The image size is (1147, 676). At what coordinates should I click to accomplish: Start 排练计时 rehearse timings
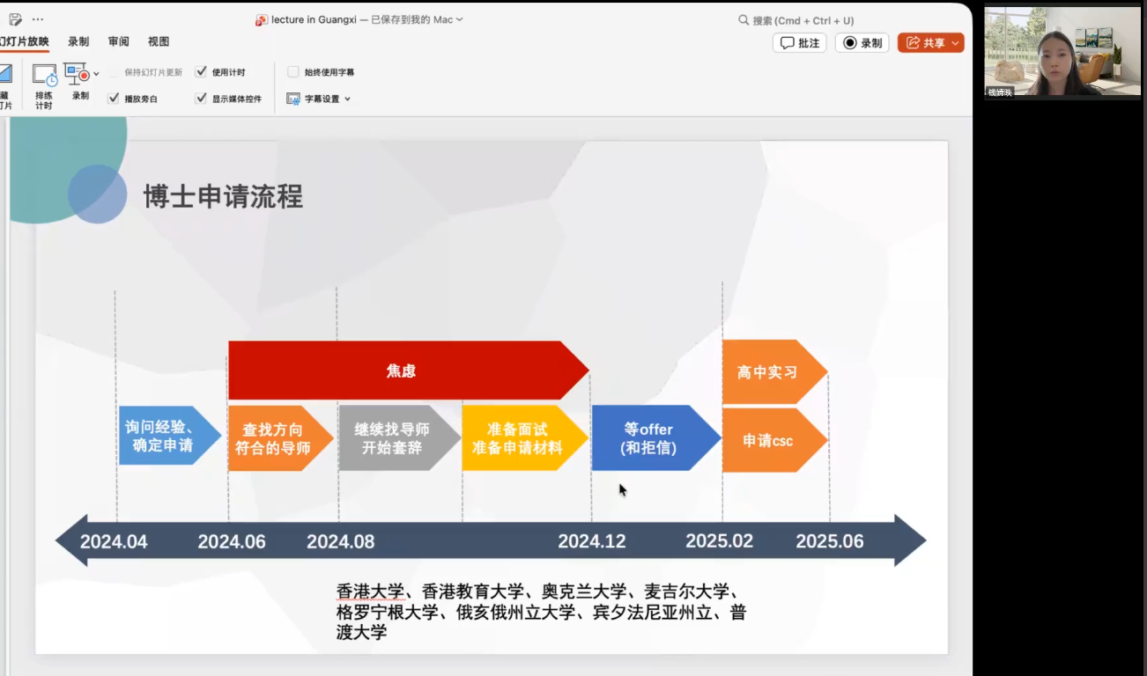(44, 86)
